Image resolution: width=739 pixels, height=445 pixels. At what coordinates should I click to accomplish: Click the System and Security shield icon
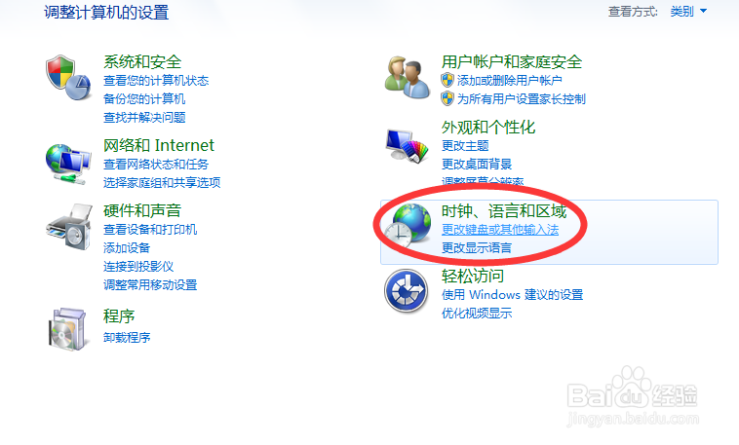pyautogui.click(x=68, y=78)
